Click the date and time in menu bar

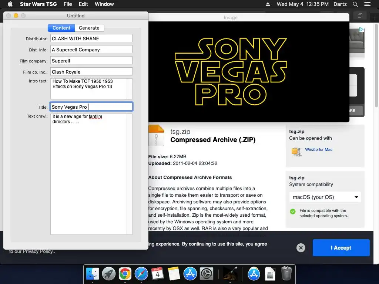point(303,4)
